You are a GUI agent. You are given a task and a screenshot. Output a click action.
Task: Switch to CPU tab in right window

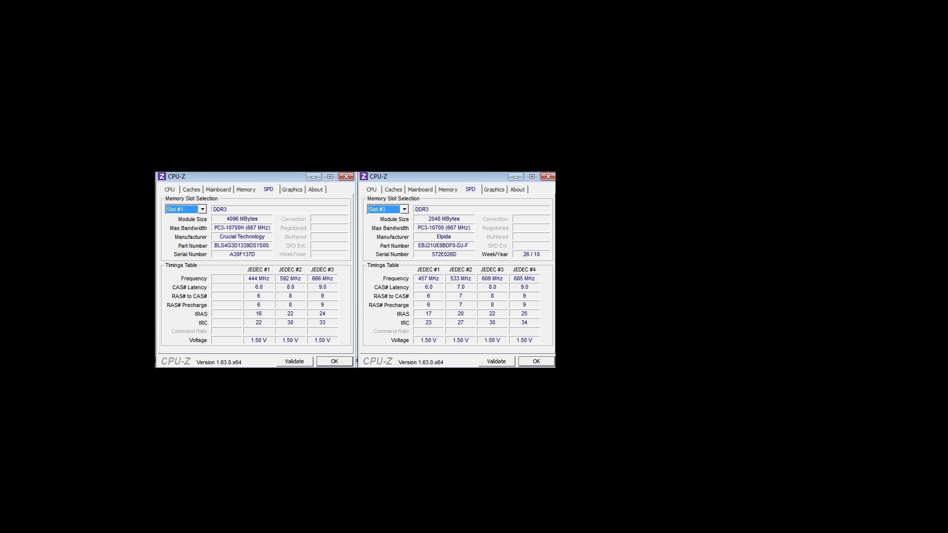point(371,190)
